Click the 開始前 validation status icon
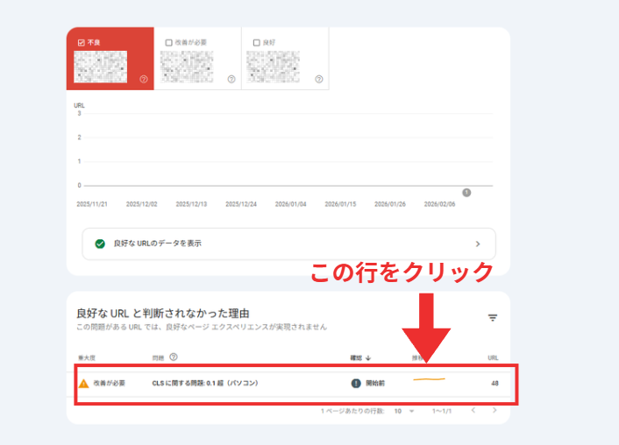619x445 pixels. click(356, 384)
